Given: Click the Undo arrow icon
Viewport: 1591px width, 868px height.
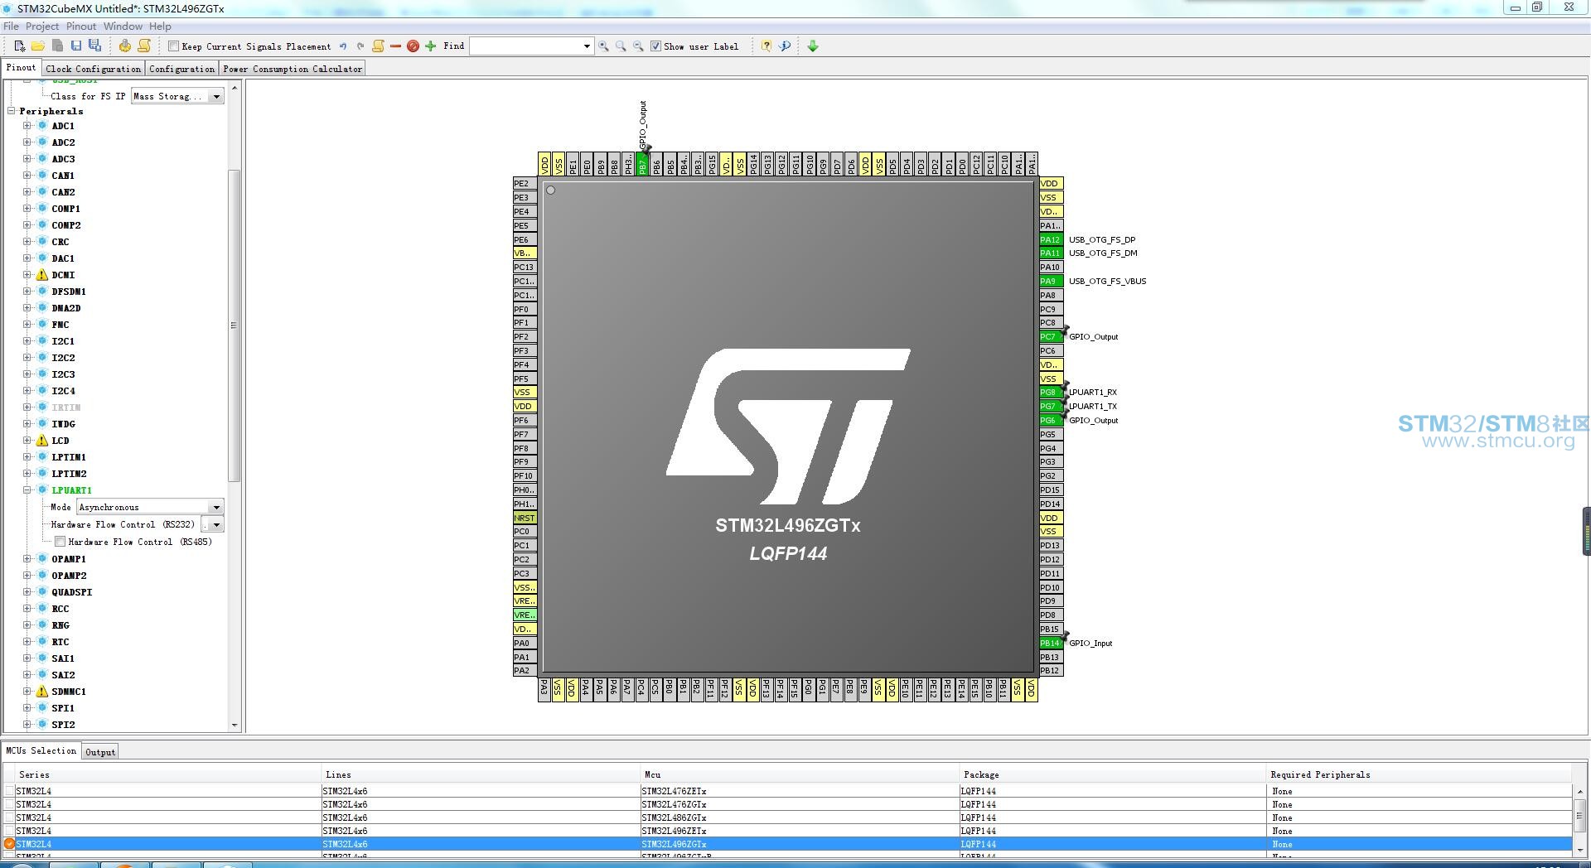Looking at the screenshot, I should click(343, 46).
